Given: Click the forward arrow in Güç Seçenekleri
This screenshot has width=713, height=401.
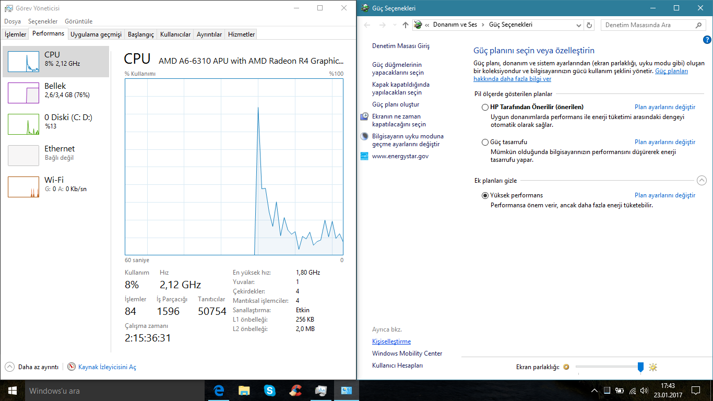Looking at the screenshot, I should [383, 25].
